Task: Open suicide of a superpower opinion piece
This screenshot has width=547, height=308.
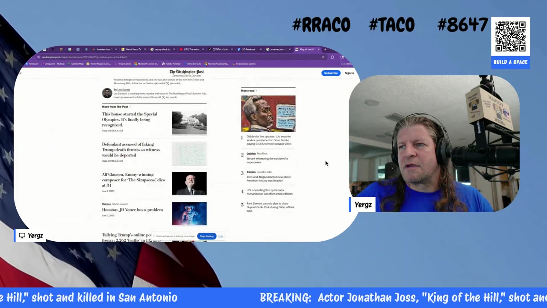Action: [267, 160]
